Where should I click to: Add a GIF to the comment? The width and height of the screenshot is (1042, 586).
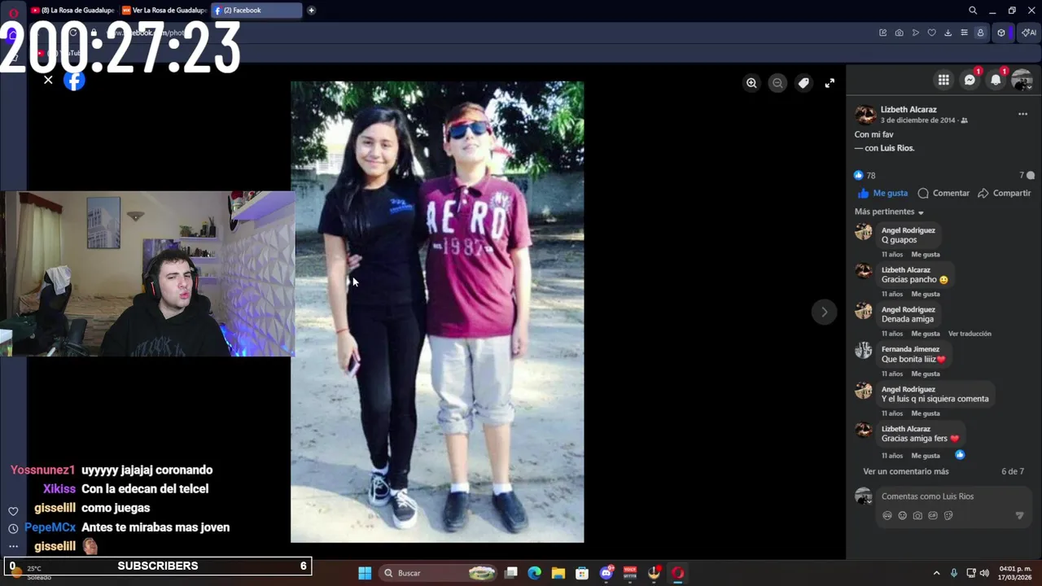pyautogui.click(x=933, y=515)
